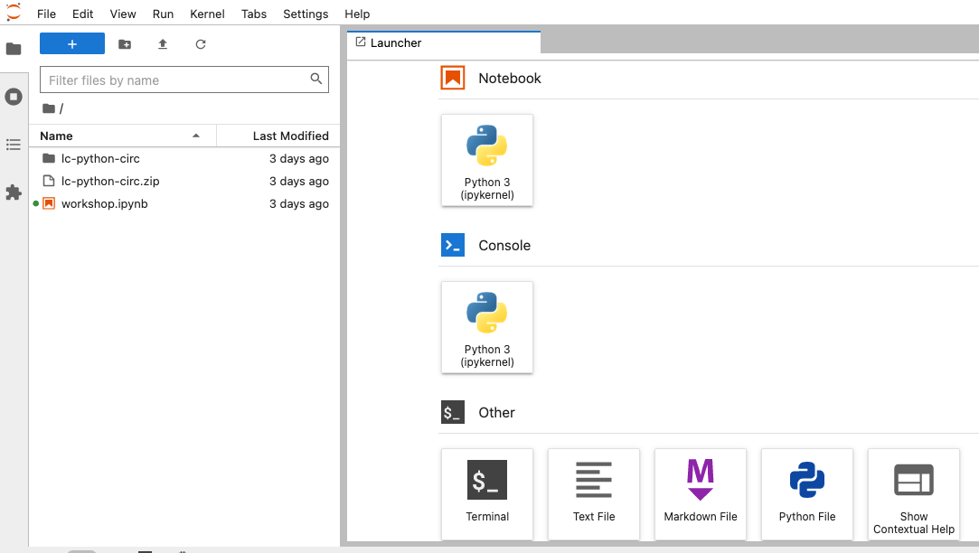The height and width of the screenshot is (553, 979).
Task: Open Show Contextual Help
Action: tap(913, 493)
